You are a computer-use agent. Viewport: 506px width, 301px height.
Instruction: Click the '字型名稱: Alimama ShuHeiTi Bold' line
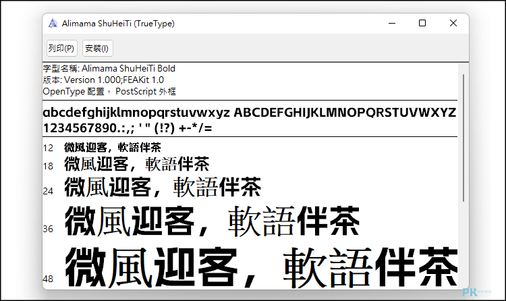point(109,68)
